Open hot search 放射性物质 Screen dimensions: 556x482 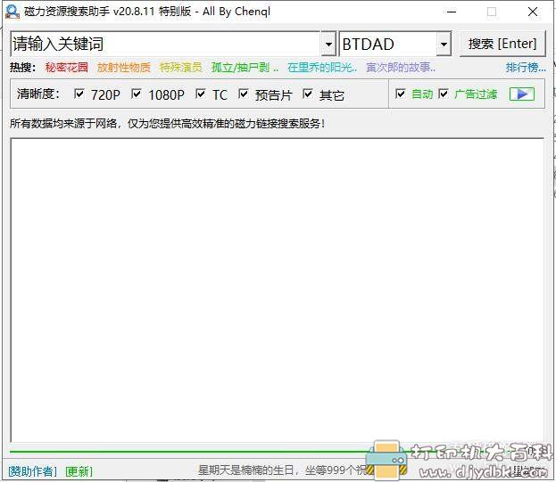124,67
